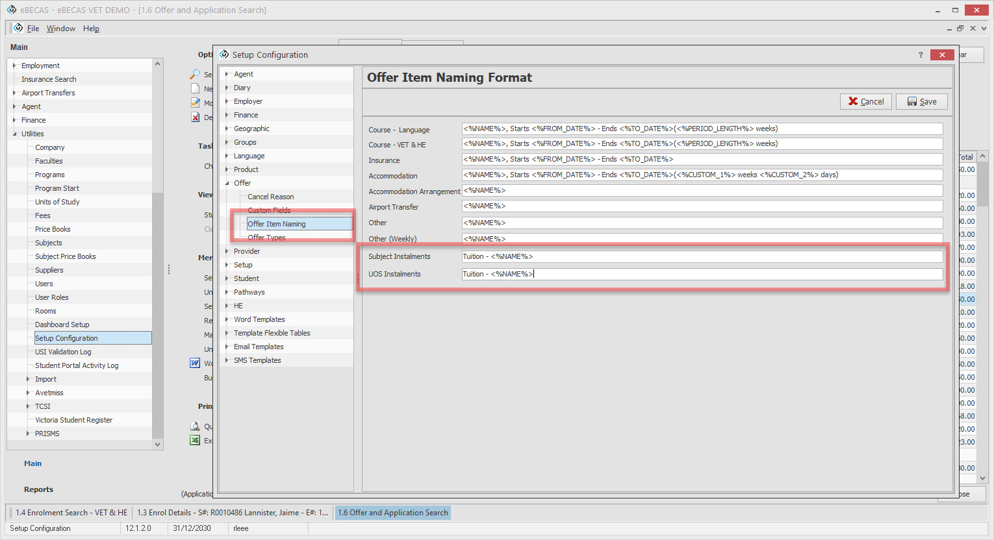Click the Word document icon

click(x=195, y=363)
